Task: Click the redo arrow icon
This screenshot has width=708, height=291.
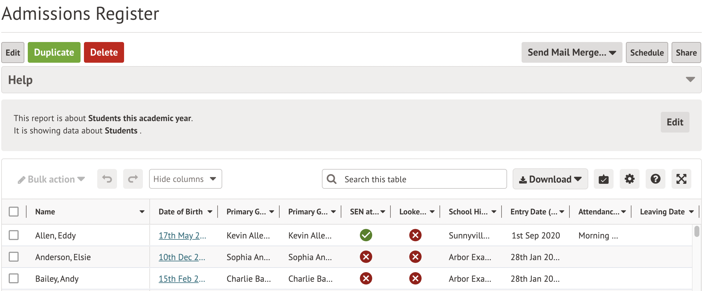Action: (x=133, y=179)
